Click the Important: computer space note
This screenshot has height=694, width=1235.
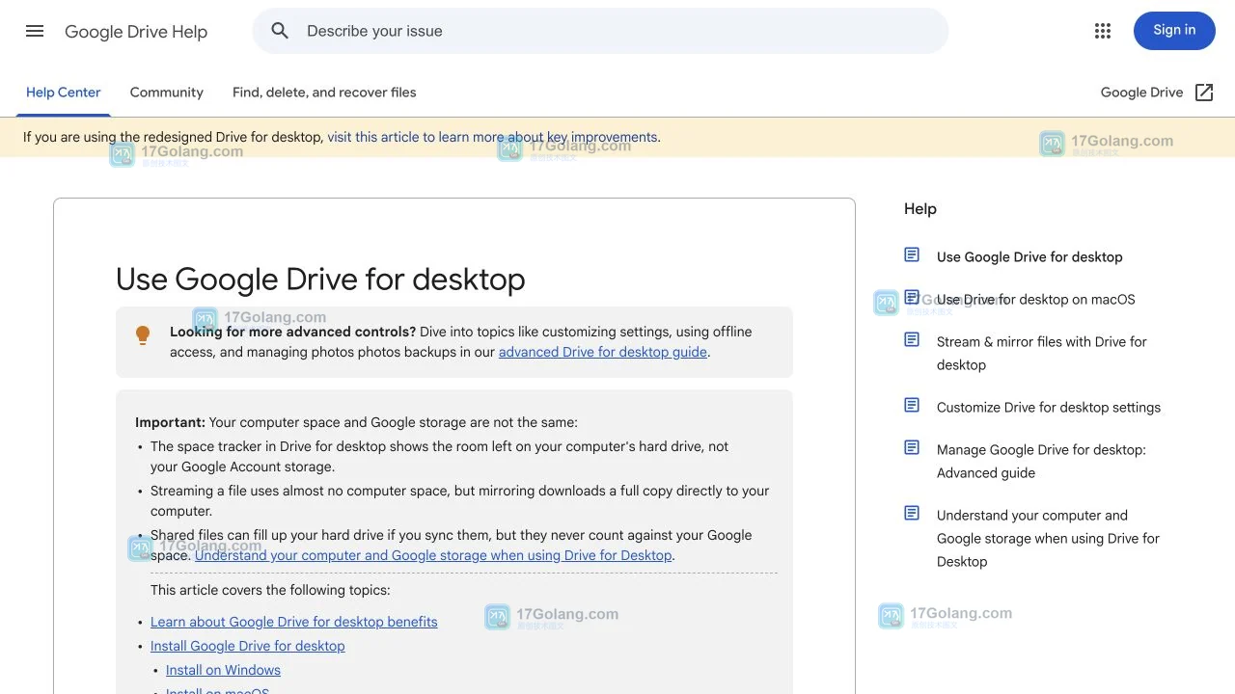click(356, 422)
